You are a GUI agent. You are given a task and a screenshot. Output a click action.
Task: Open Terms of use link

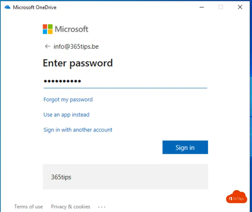coord(28,207)
